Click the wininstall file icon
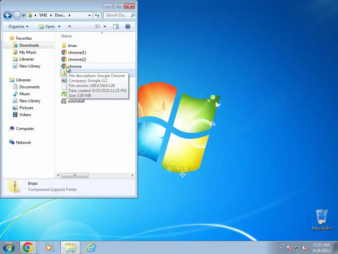The width and height of the screenshot is (338, 254). click(x=64, y=101)
